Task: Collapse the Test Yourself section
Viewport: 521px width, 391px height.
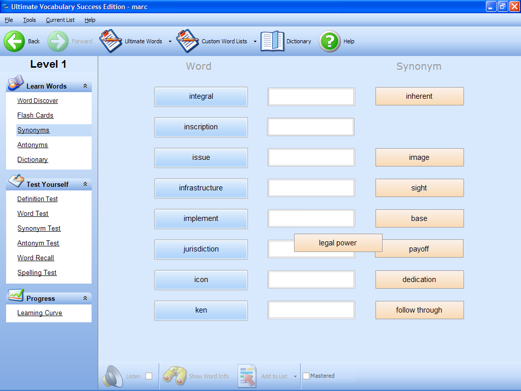Action: point(85,184)
